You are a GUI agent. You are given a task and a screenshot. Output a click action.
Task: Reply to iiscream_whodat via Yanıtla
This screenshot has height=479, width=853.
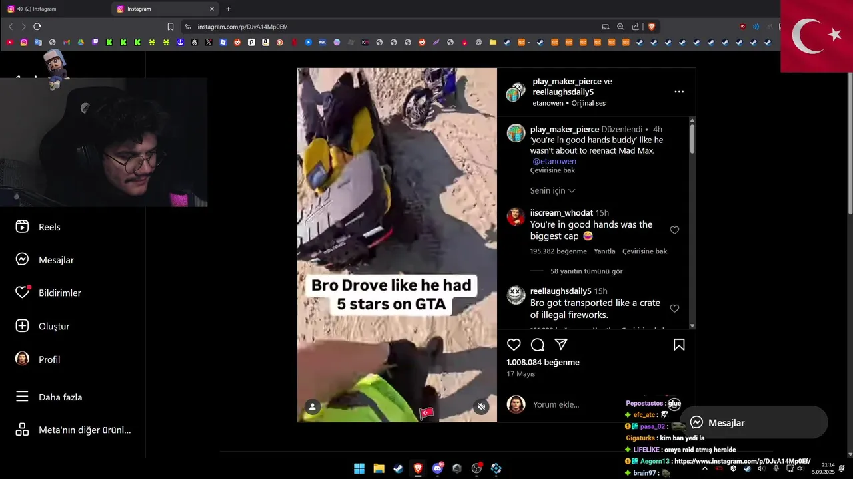click(604, 251)
